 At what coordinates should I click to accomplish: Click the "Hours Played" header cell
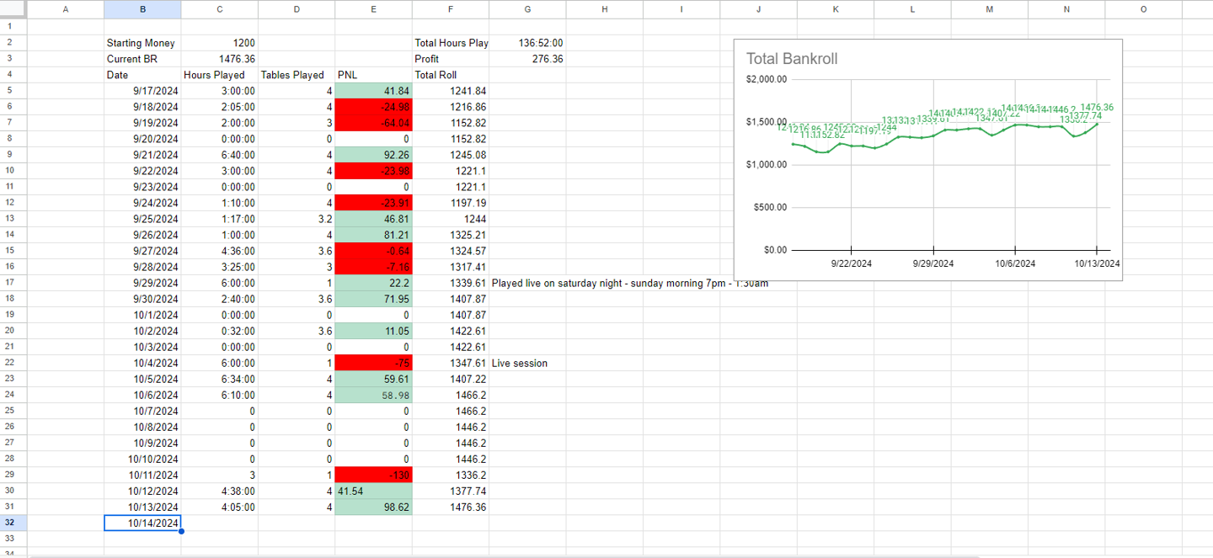point(220,75)
